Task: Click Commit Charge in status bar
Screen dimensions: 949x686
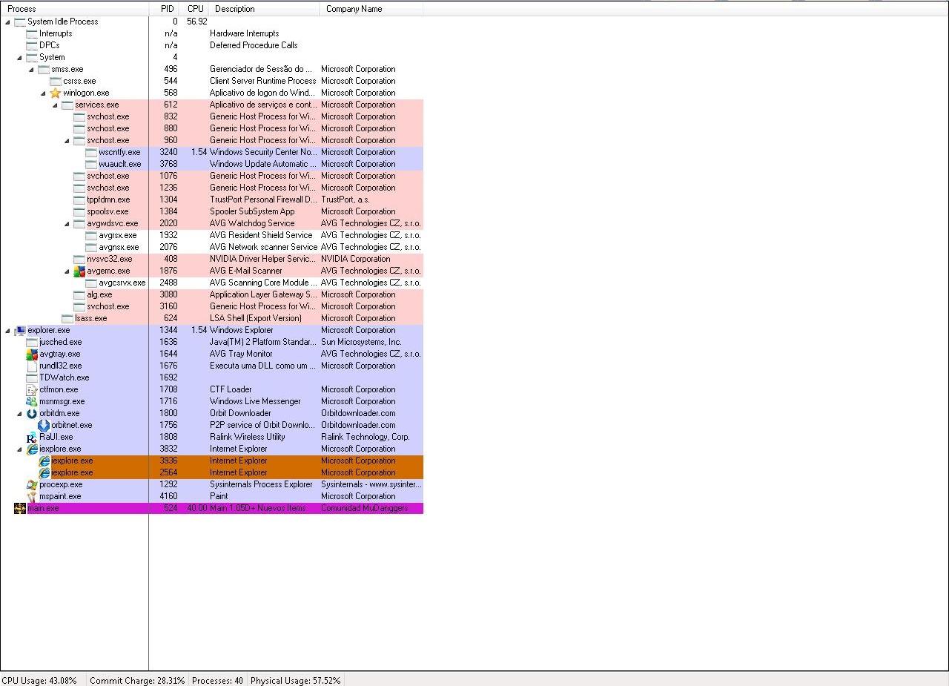Action: [137, 680]
